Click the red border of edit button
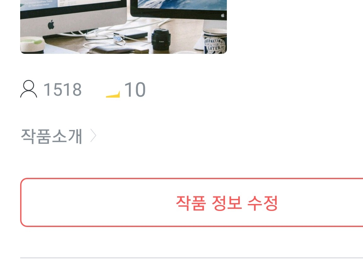Viewport: 363px width, 272px height. pos(192,178)
